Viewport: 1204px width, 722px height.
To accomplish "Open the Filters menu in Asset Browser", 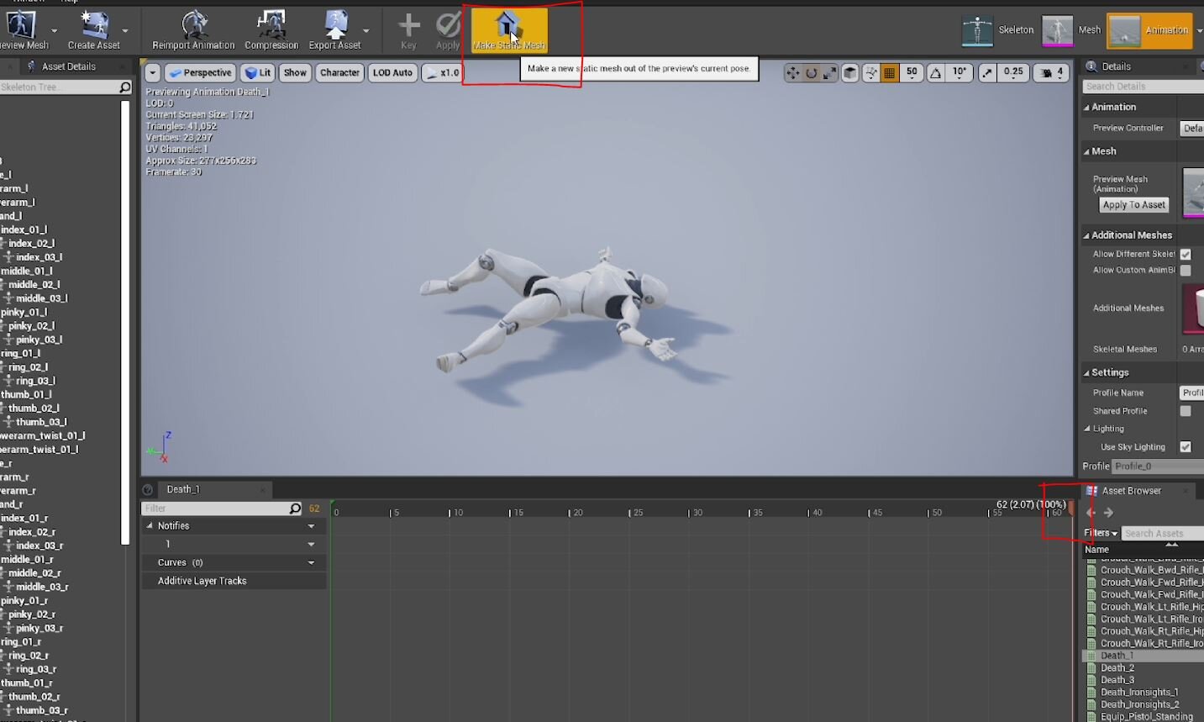I will [x=1099, y=532].
